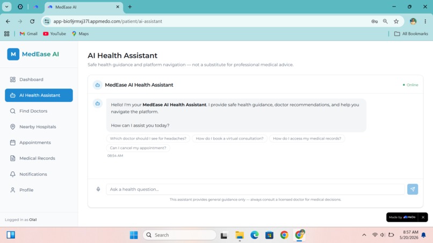This screenshot has height=243, width=433.
Task: Open the first Chrome icon in taskbar
Action: 284,235
